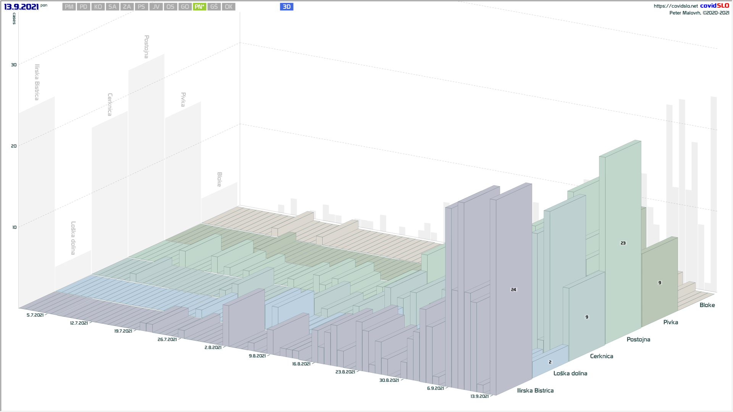The image size is (733, 412).
Task: Select the PM region button
Action: (69, 7)
